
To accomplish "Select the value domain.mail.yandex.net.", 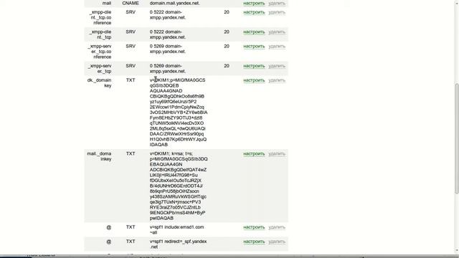I will (175, 3).
